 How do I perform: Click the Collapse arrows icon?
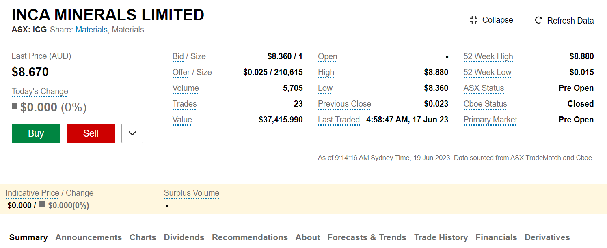(x=473, y=20)
